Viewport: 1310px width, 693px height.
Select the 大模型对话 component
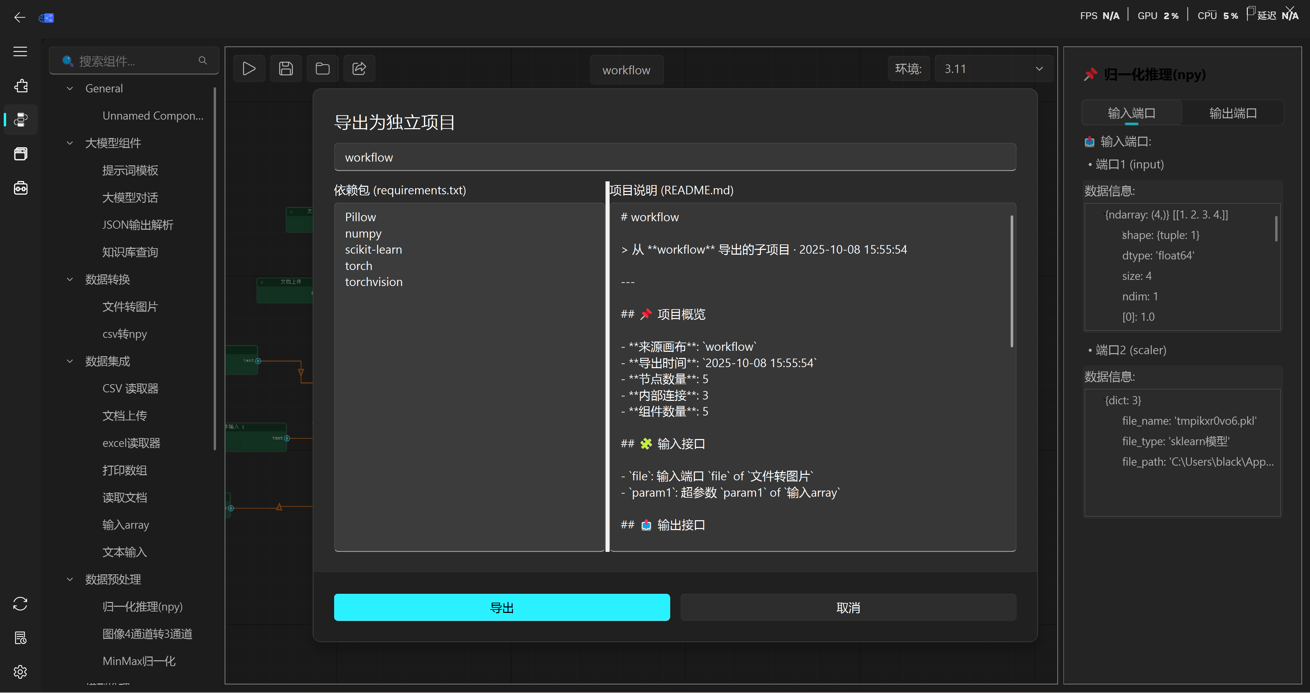coord(130,197)
